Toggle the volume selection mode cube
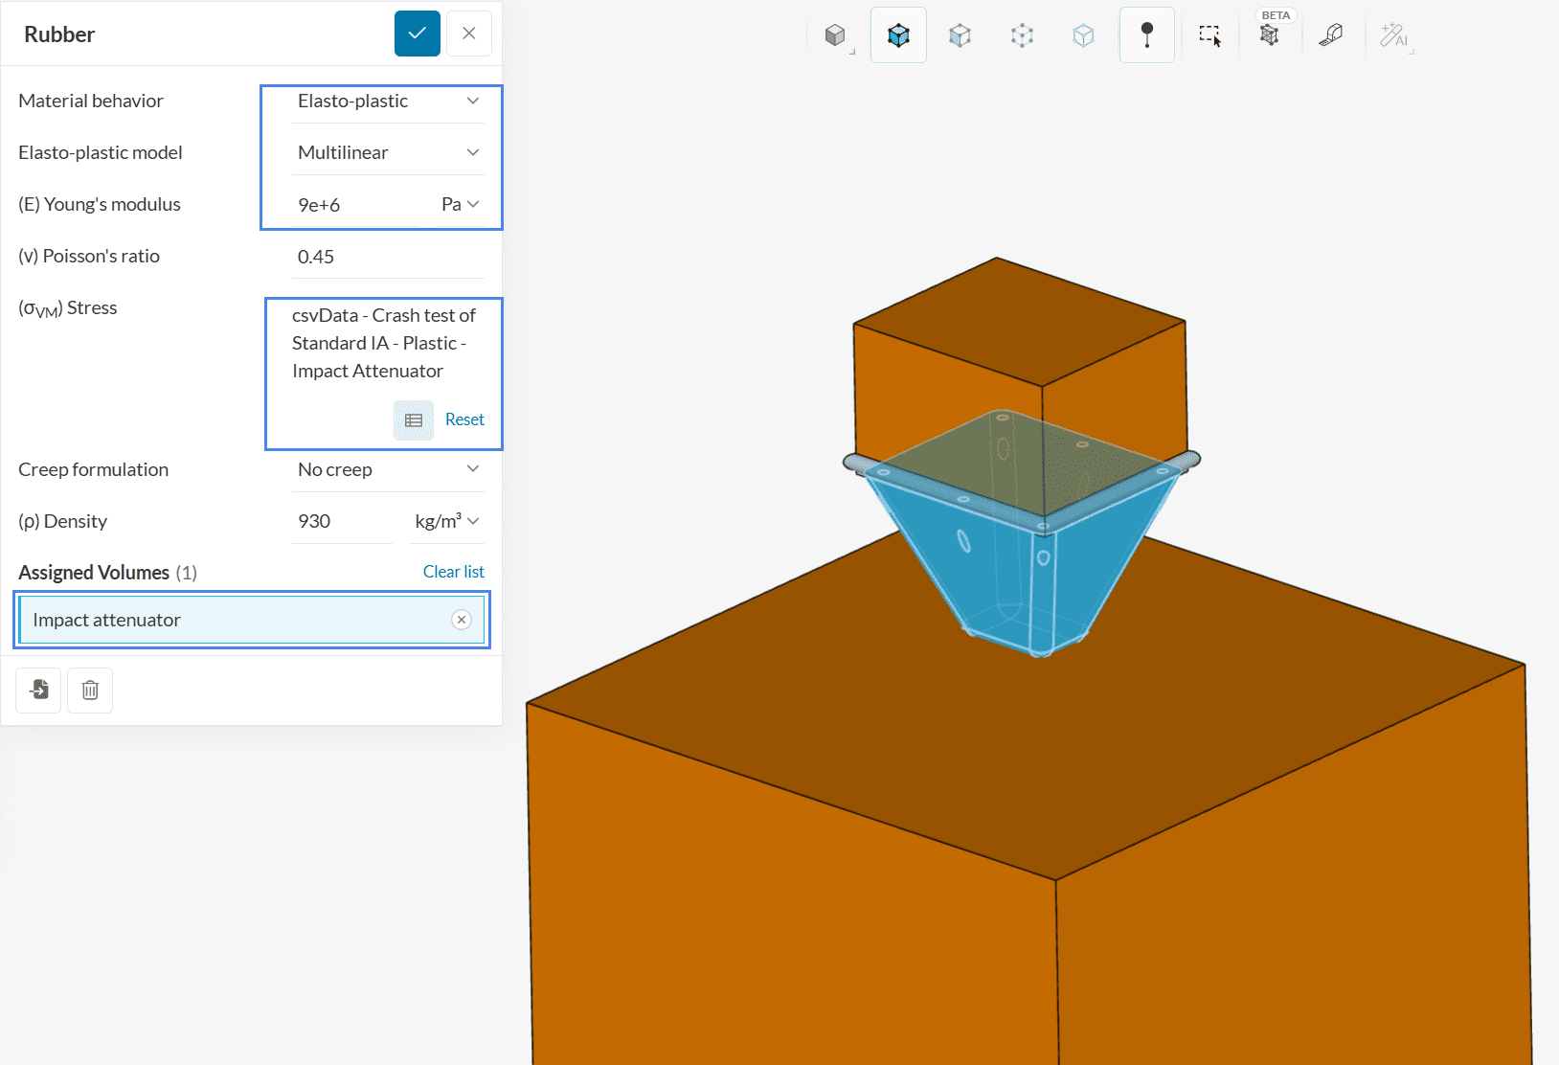The image size is (1559, 1065). pos(898,35)
